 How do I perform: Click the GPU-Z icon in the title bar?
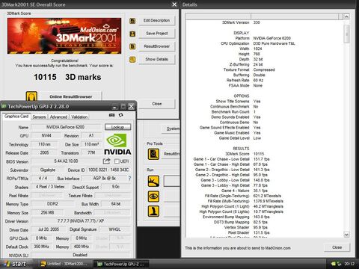(4, 107)
